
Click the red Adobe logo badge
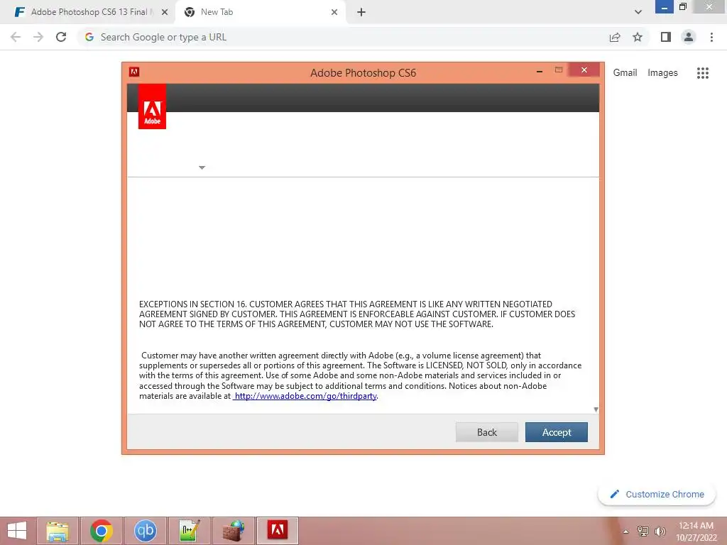pyautogui.click(x=152, y=106)
